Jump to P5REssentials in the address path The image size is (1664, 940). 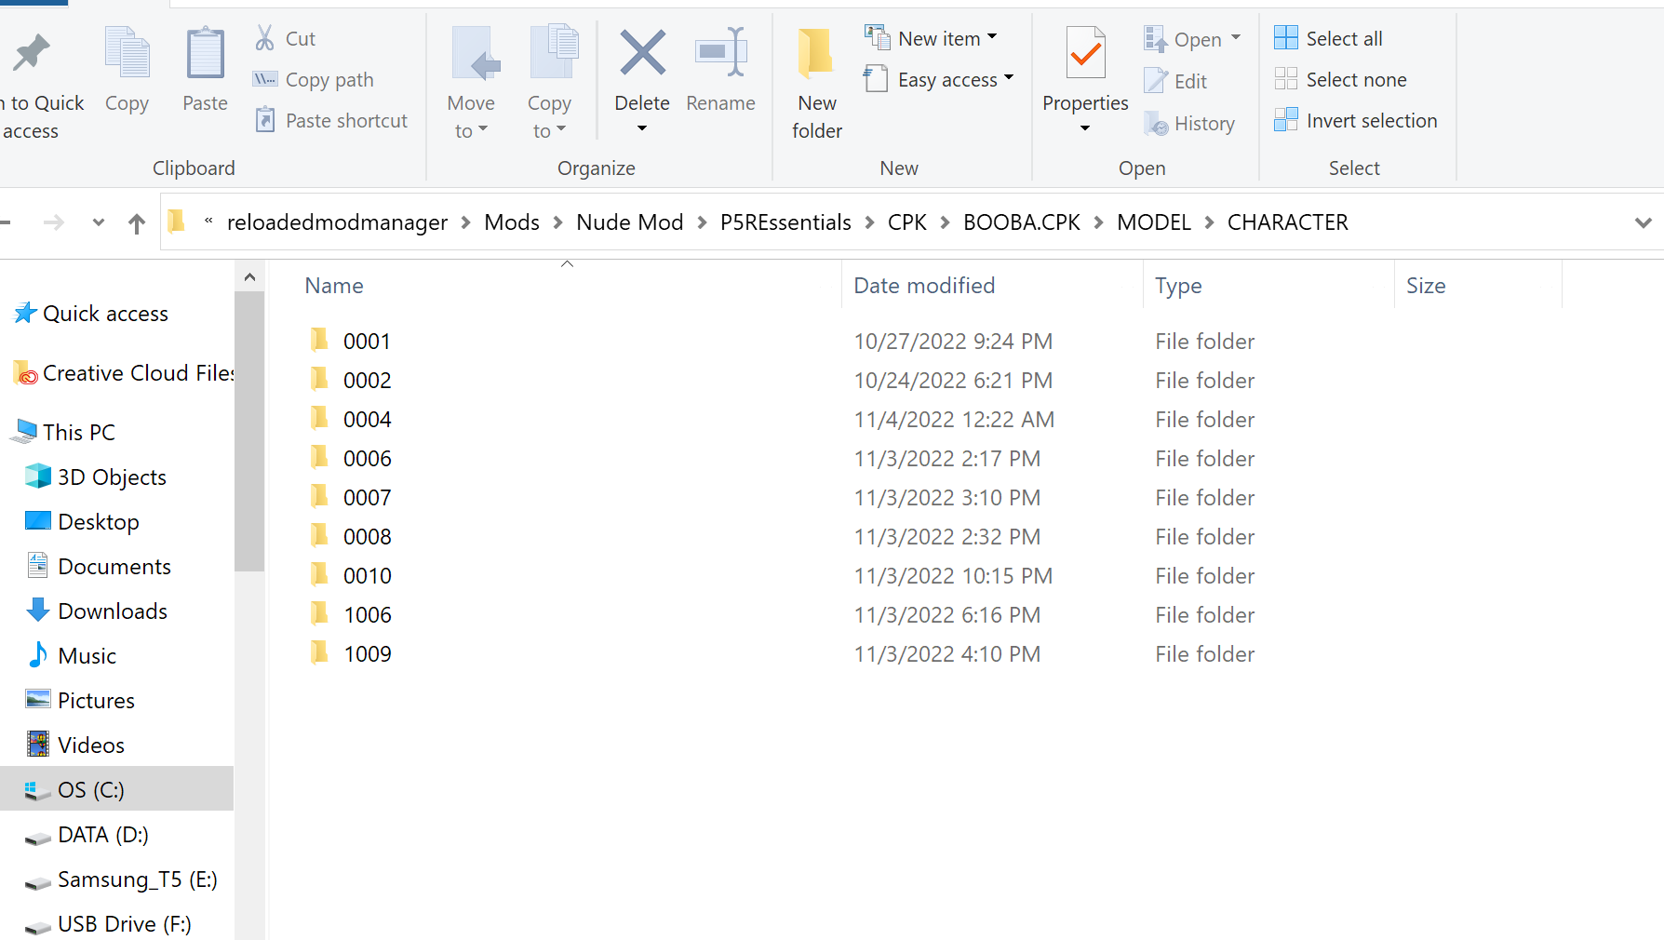coord(785,222)
